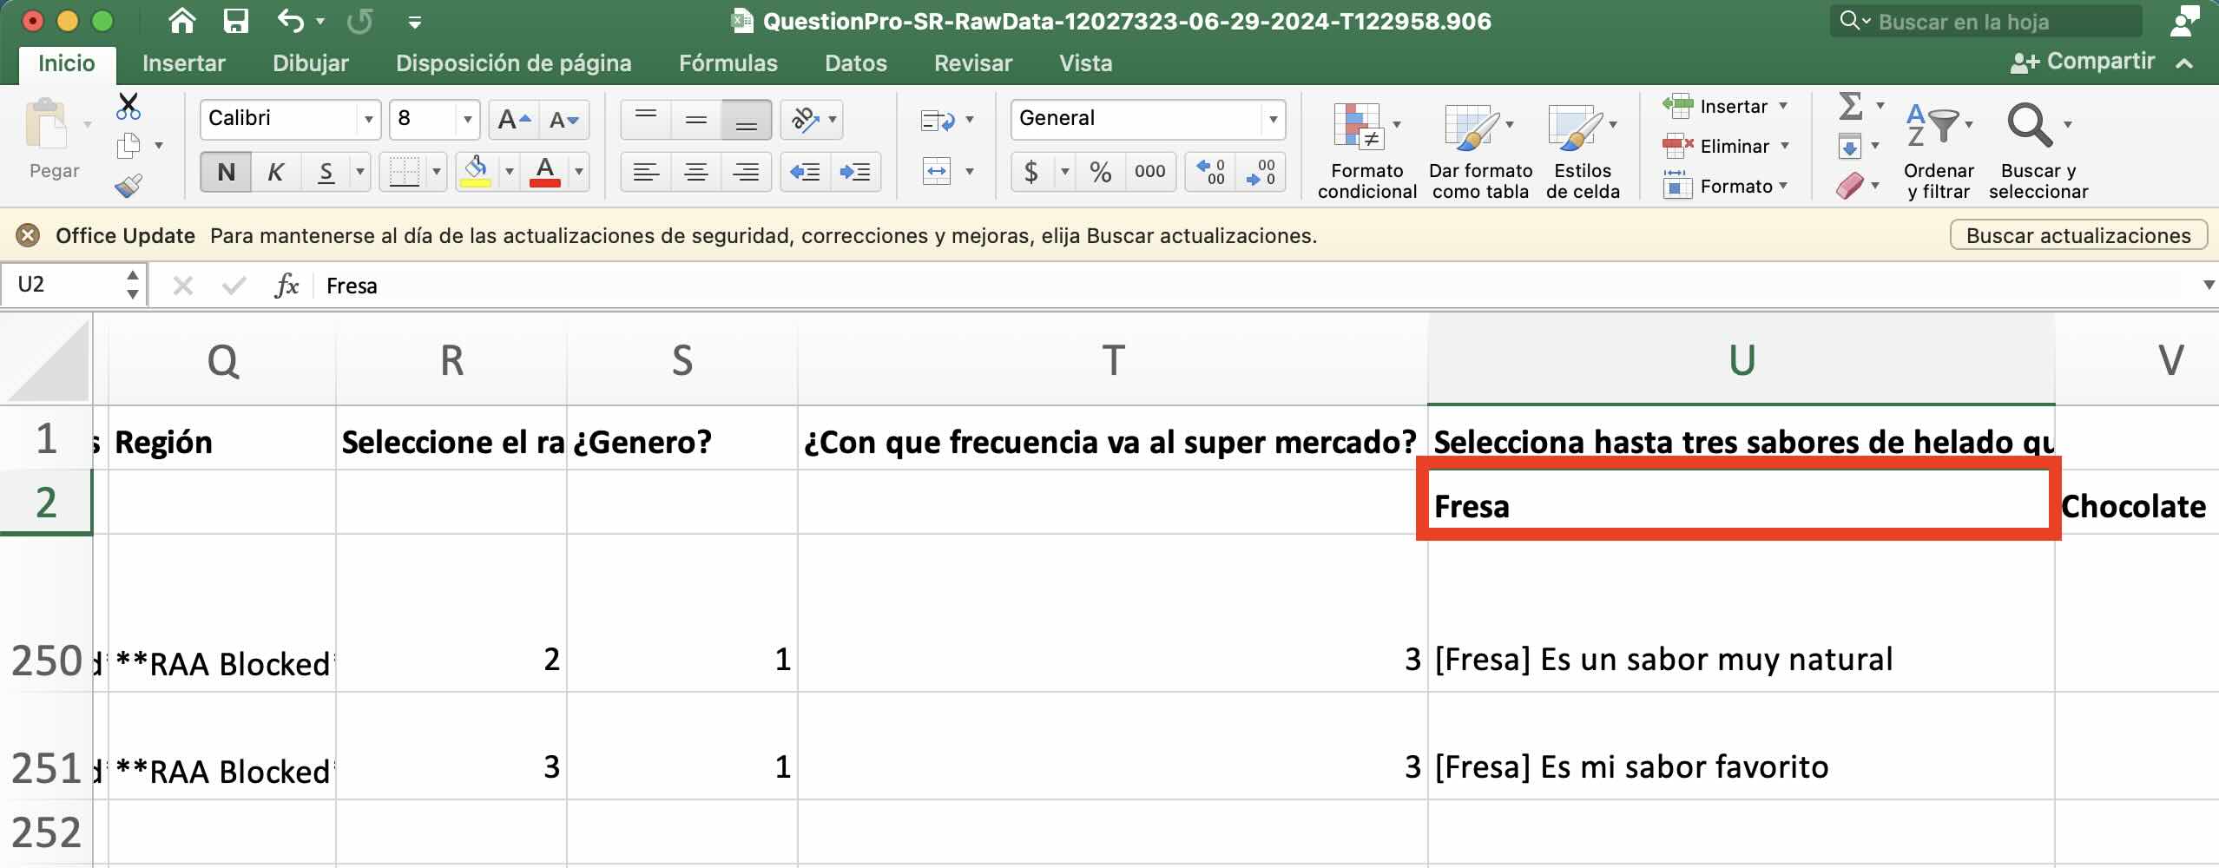Open Buscar y seleccionar
Viewport: 2219px width, 868px height.
point(2038,150)
